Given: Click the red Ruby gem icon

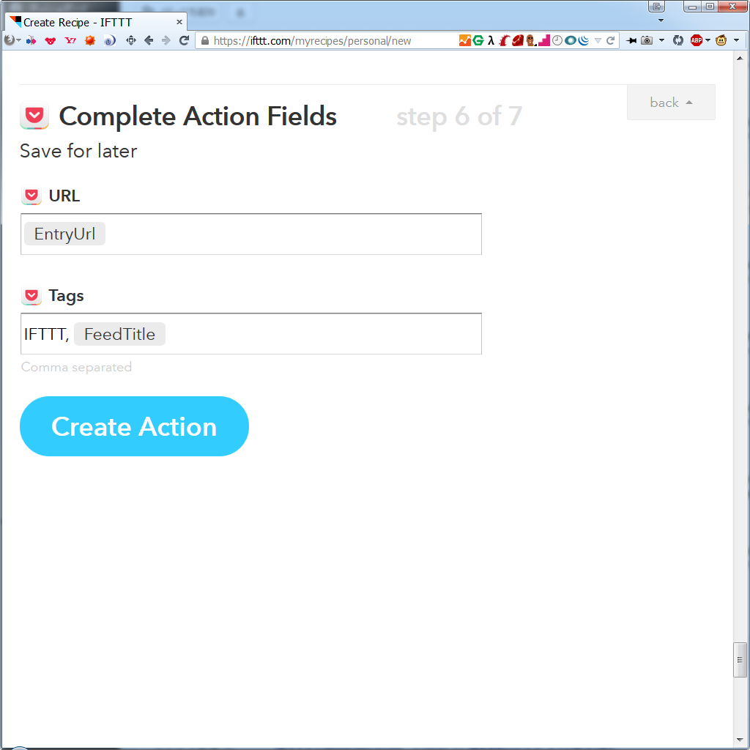Looking at the screenshot, I should tap(517, 41).
